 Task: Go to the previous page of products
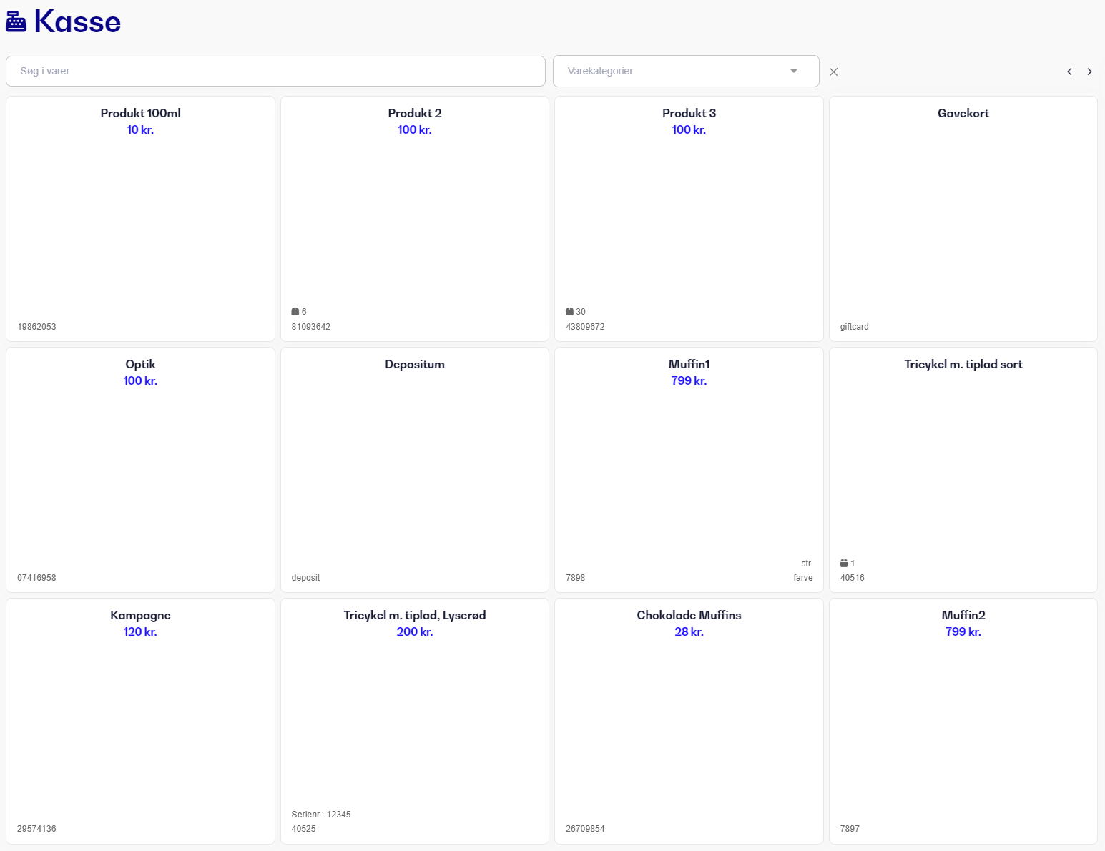click(x=1069, y=72)
